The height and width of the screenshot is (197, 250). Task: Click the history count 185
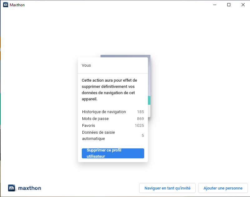[x=140, y=112]
